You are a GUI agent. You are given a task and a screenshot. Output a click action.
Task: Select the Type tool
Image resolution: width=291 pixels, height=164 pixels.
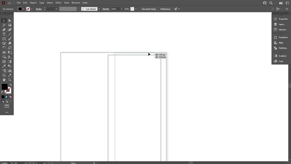tap(4, 34)
